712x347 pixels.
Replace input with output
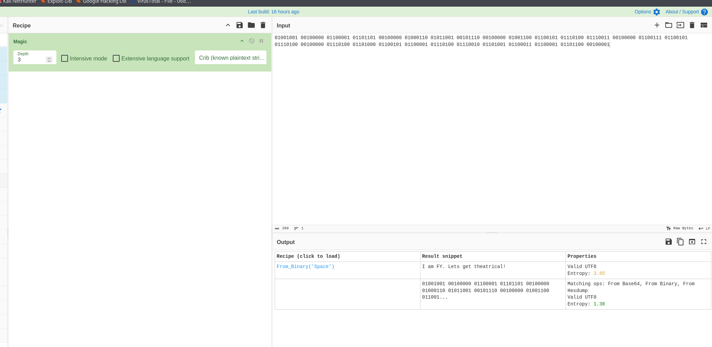pos(692,242)
